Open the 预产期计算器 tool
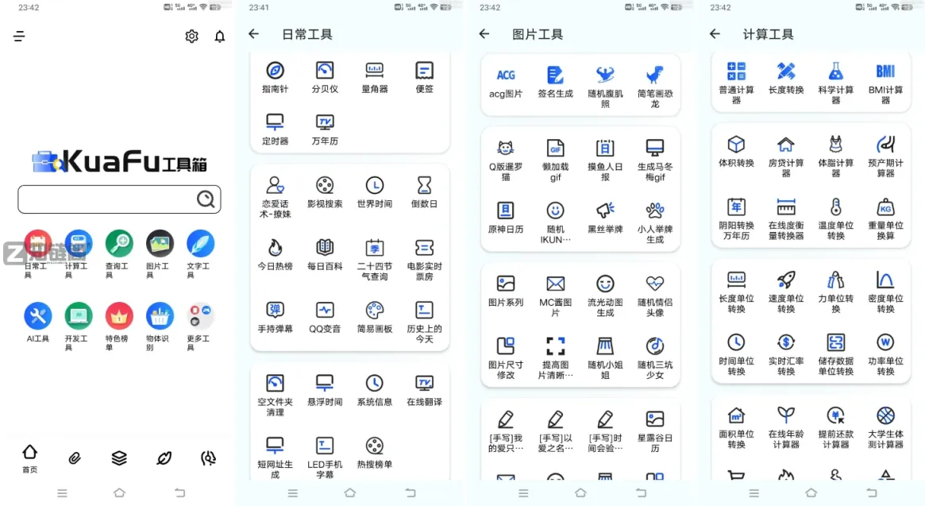This screenshot has width=925, height=506. click(885, 156)
